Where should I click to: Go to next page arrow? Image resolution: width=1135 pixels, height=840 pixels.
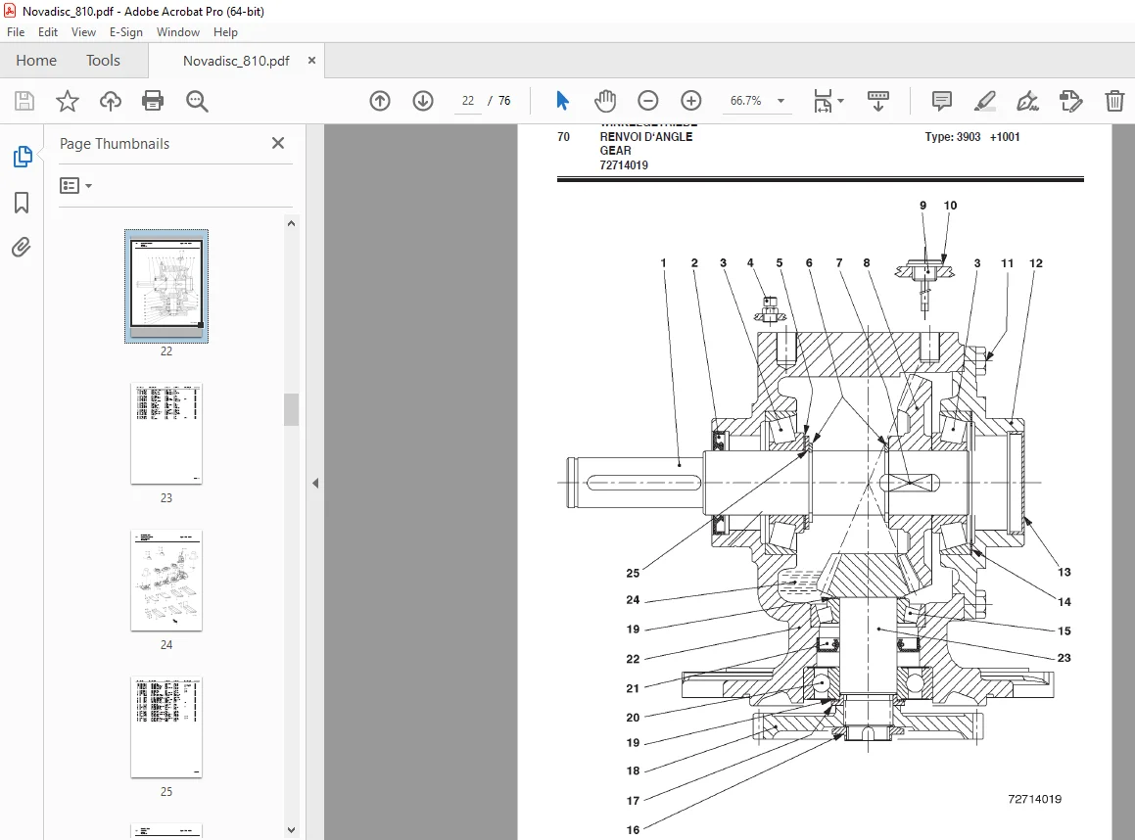(423, 101)
